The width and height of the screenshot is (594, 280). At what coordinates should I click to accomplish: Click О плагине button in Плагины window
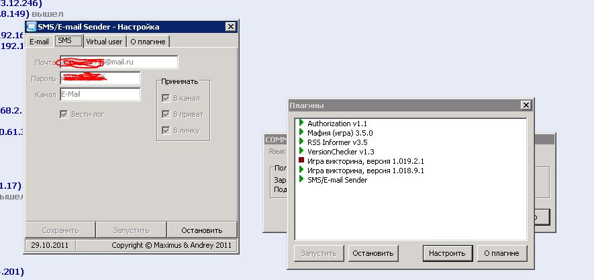[501, 253]
